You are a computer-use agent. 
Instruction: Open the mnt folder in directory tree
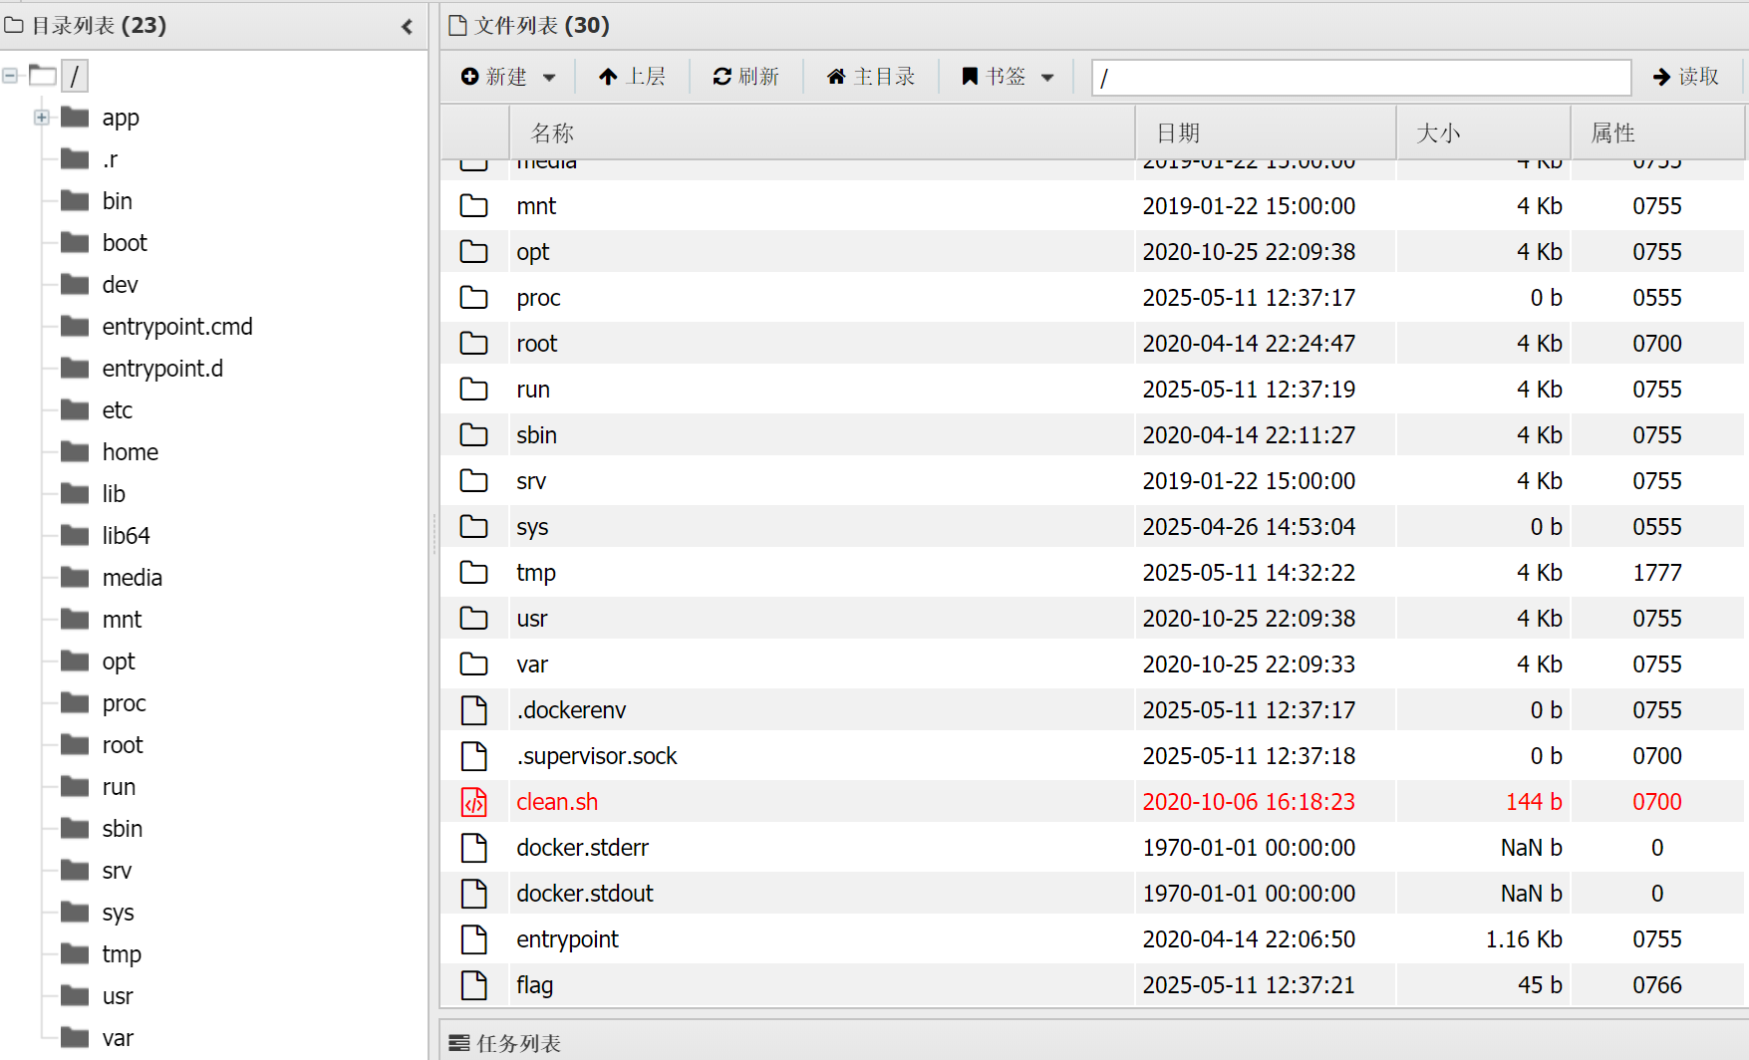[x=122, y=620]
